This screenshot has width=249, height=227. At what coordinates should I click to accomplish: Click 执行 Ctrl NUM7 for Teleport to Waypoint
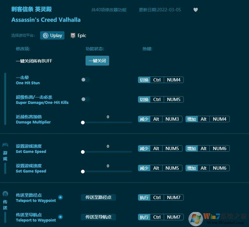tap(160, 197)
